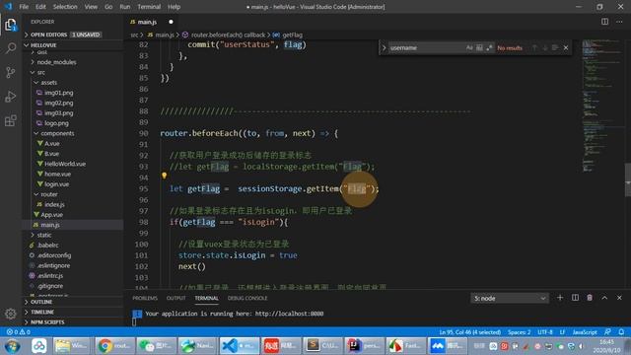The image size is (631, 355).
Task: Open .eslintrc.js file
Action: 50,276
